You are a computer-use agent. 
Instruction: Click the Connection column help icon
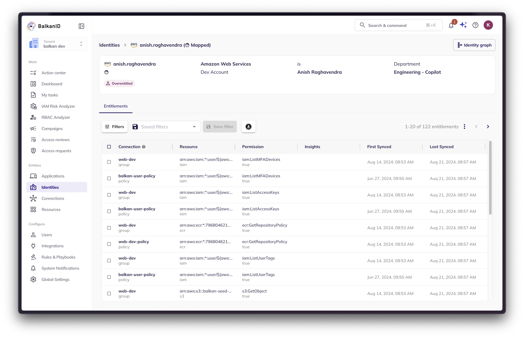click(x=144, y=147)
